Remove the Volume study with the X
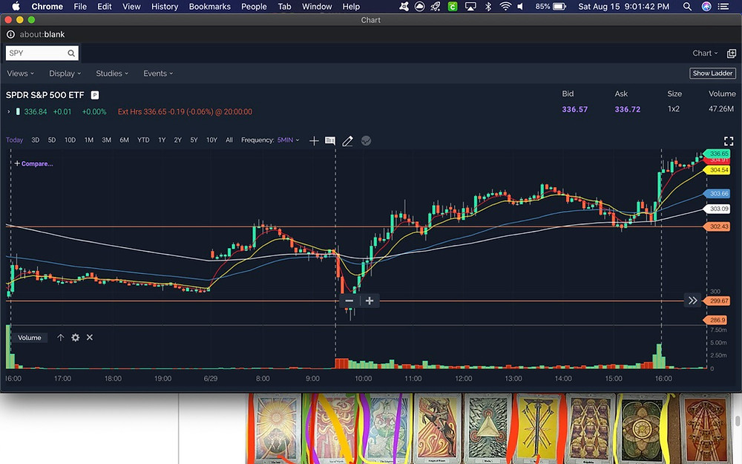This screenshot has height=464, width=742. coord(90,338)
